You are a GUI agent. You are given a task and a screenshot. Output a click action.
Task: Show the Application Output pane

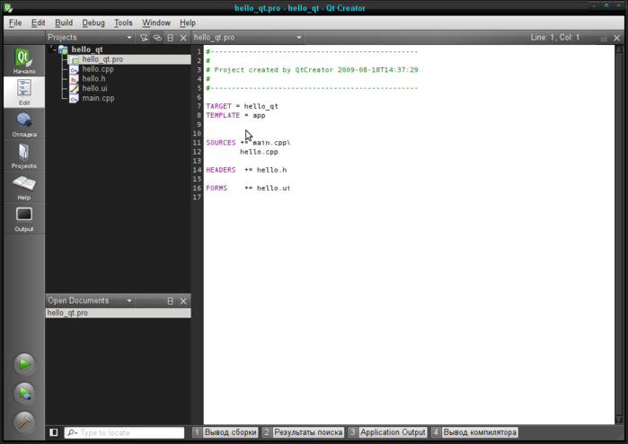click(388, 432)
